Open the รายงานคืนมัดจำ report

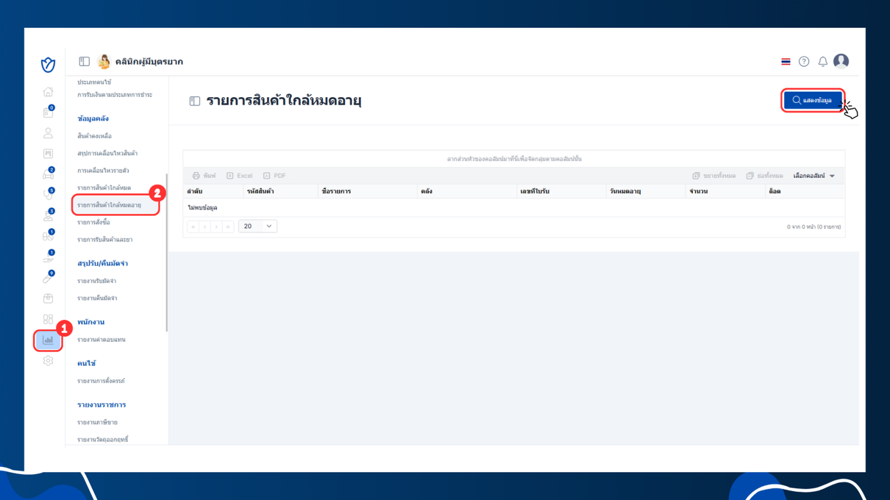pos(97,298)
